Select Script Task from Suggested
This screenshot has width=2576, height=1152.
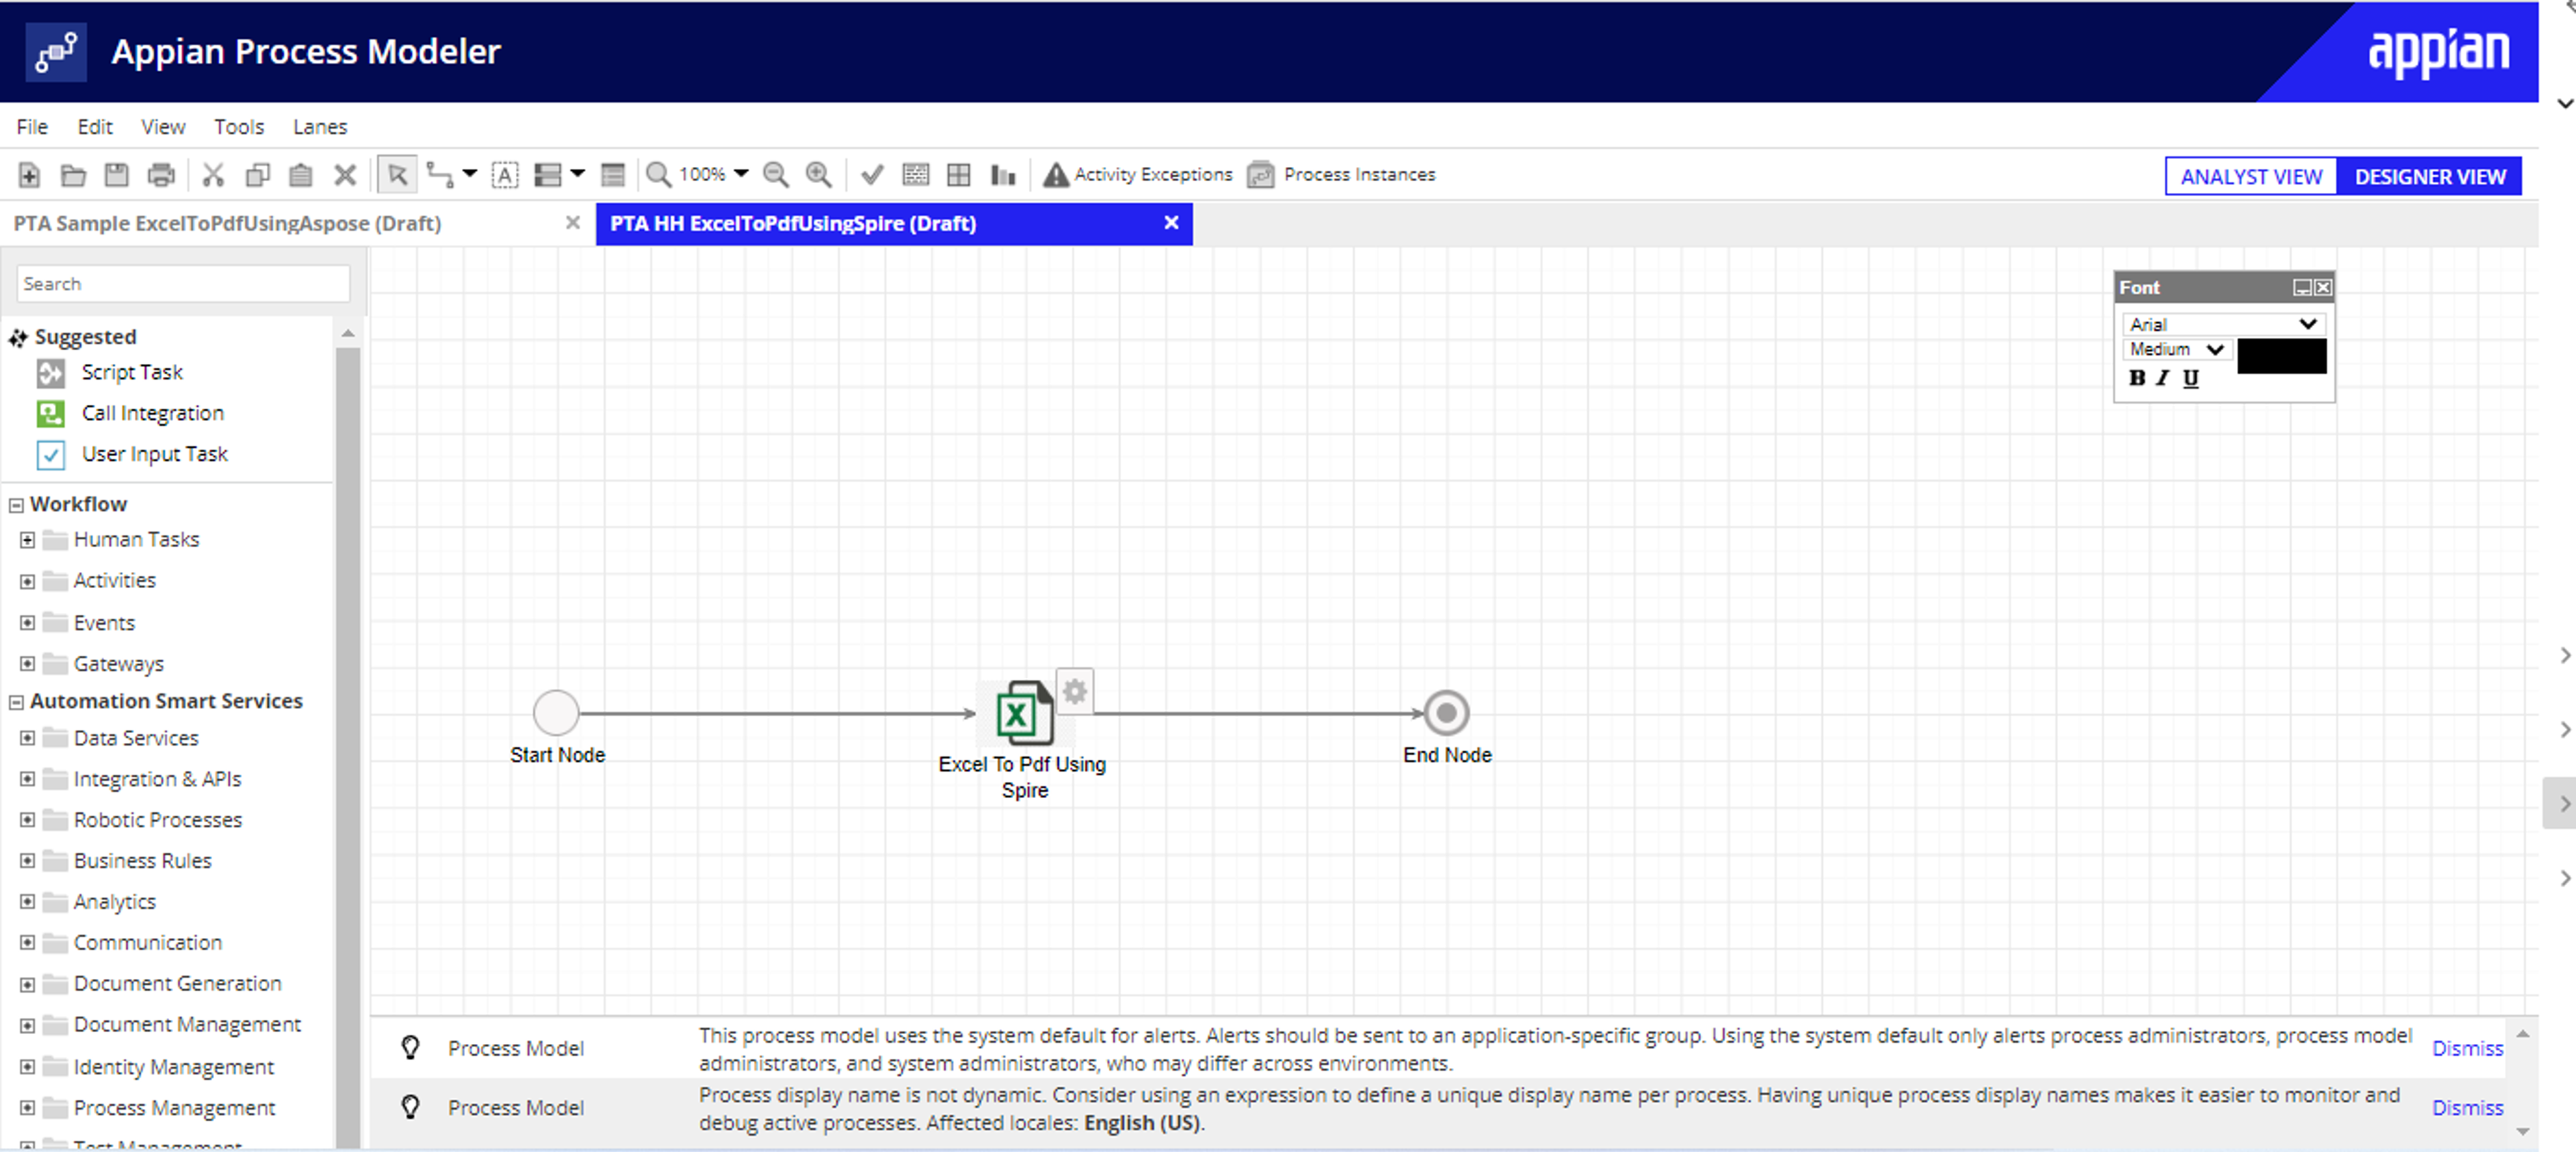132,372
